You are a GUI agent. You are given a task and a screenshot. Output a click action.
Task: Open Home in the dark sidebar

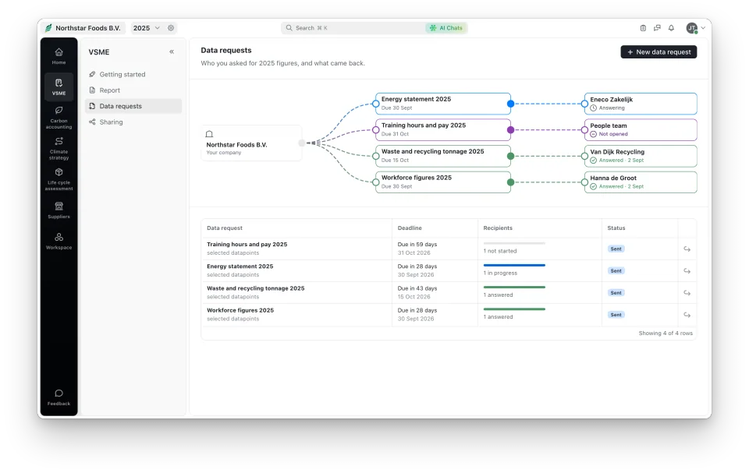[x=59, y=56]
